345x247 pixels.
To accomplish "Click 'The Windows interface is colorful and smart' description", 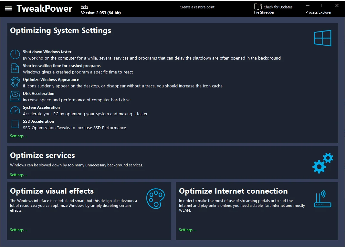I will tap(73, 205).
